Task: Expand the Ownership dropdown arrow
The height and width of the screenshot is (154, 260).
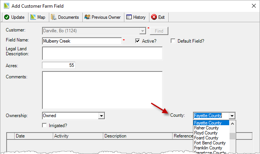Action: pyautogui.click(x=101, y=116)
